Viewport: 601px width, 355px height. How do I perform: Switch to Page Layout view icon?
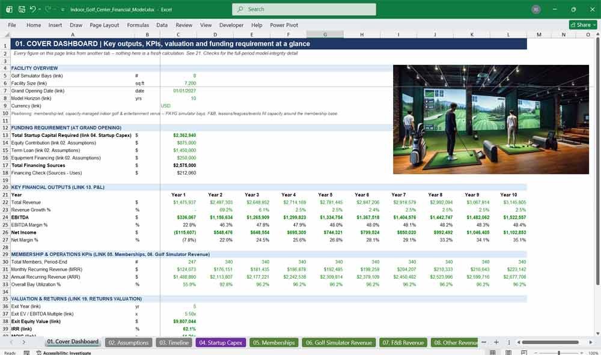(x=508, y=353)
